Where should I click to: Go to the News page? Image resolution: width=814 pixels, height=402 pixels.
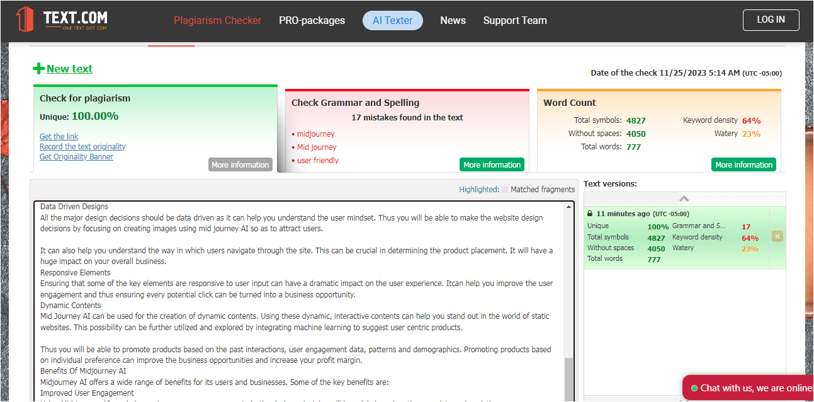pos(453,20)
